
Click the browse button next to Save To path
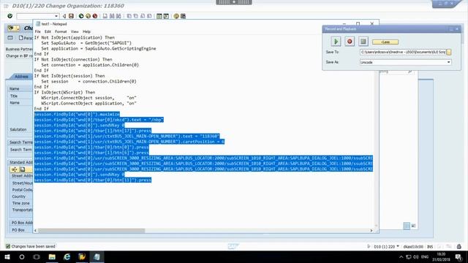[448, 52]
